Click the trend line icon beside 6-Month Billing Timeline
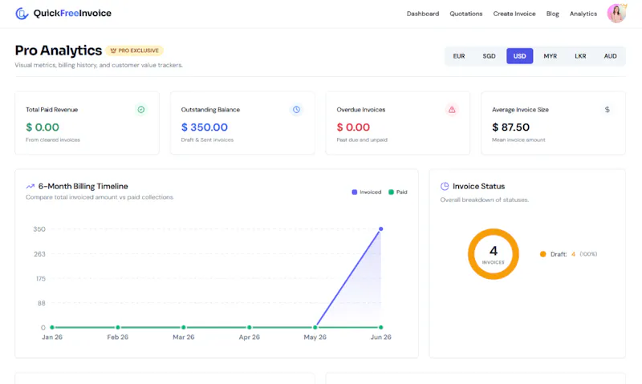Viewport: 642px width, 384px height. 30,187
